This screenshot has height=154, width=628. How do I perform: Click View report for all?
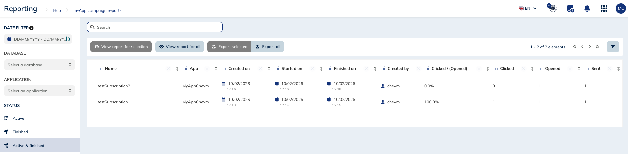180,47
